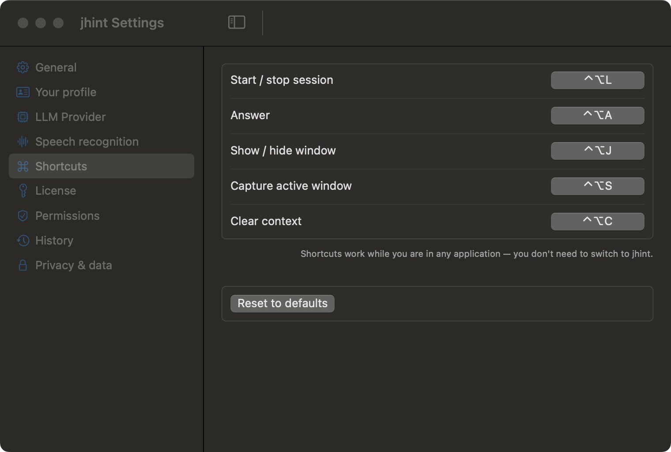Click the Shortcuts command-key icon
Screen dimensions: 671x452
click(x=23, y=166)
